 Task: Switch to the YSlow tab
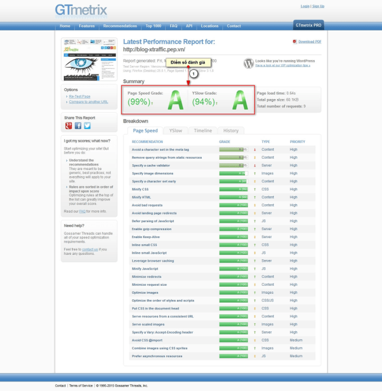(176, 131)
